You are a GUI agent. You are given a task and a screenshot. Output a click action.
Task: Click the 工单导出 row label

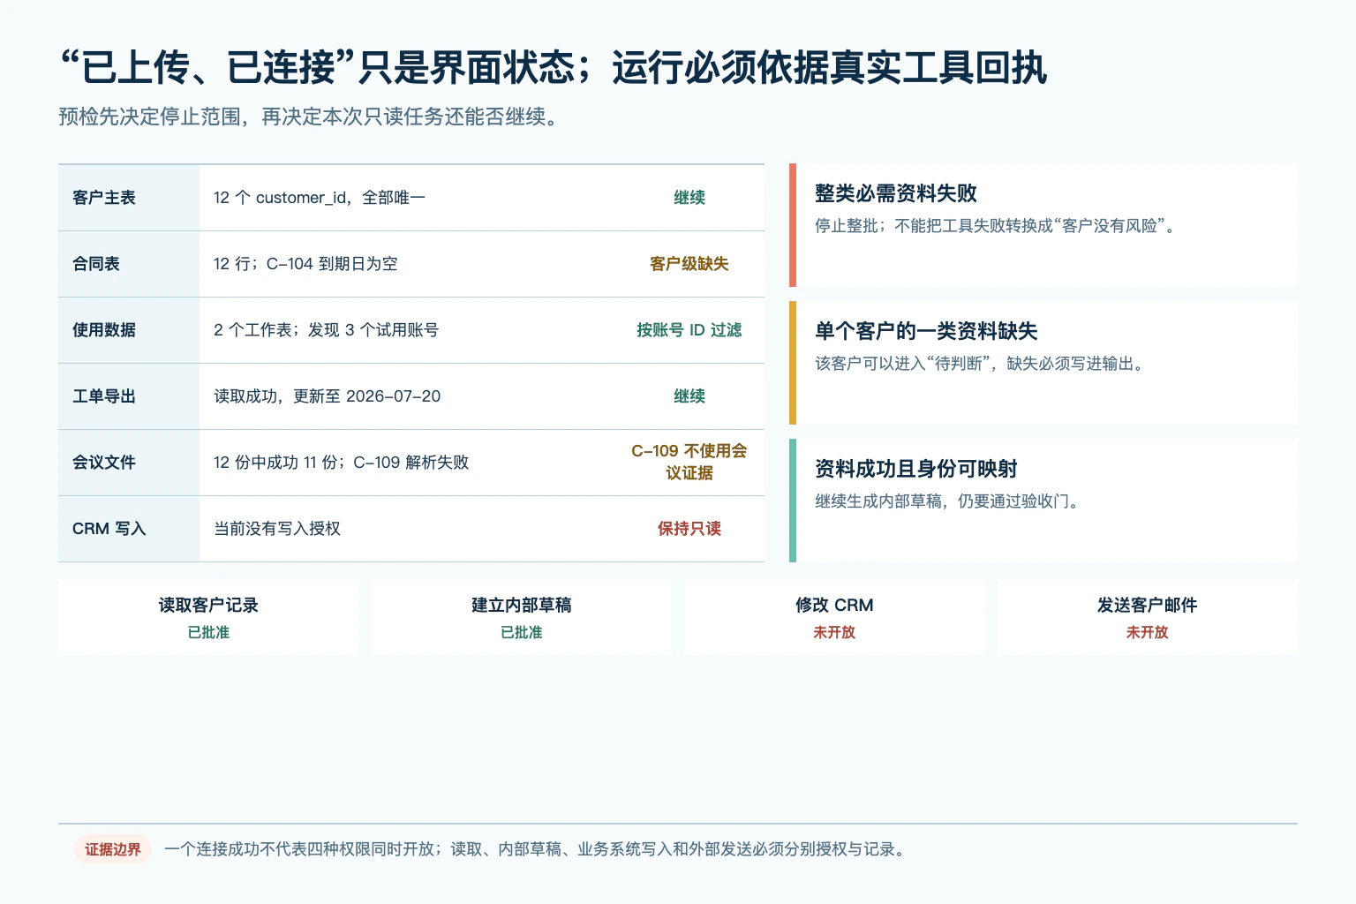pyautogui.click(x=104, y=396)
